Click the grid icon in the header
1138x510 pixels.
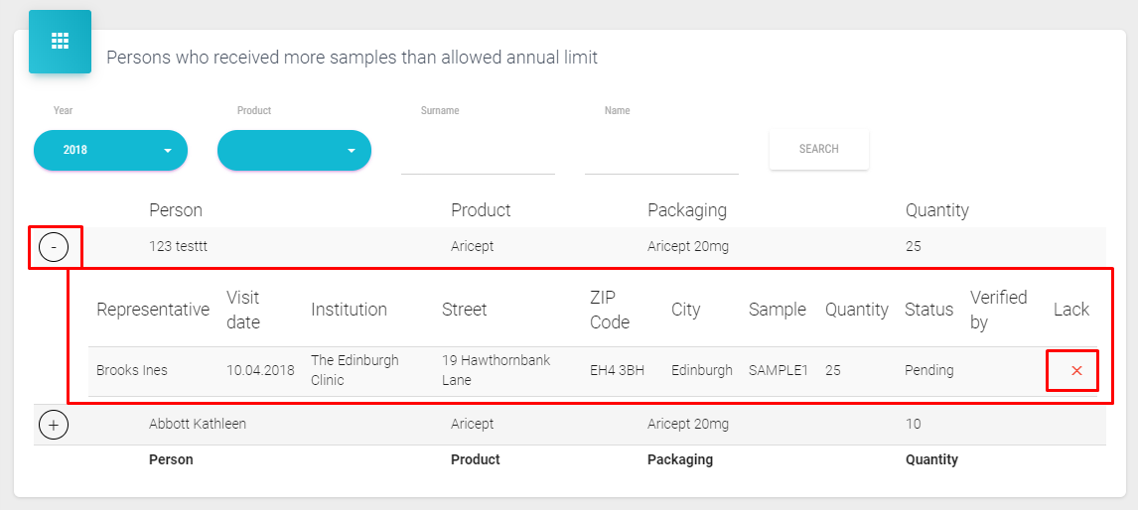coord(60,41)
